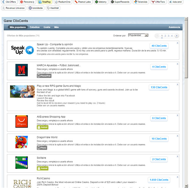Claim the 2 ClixCents Solitaire offer

coord(159,159)
